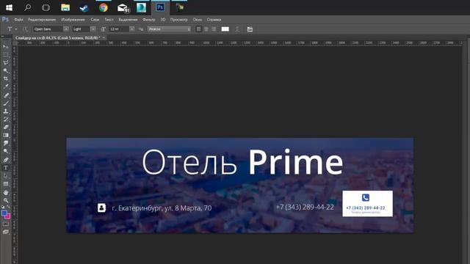Open Windows taskbar search

pyautogui.click(x=28, y=7)
